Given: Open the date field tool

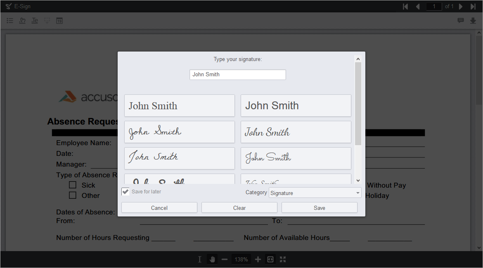Looking at the screenshot, I should point(59,20).
